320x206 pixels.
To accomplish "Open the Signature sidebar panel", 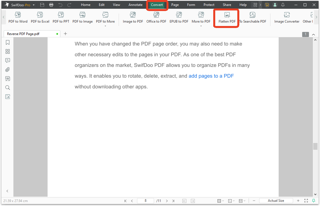I will (x=8, y=96).
